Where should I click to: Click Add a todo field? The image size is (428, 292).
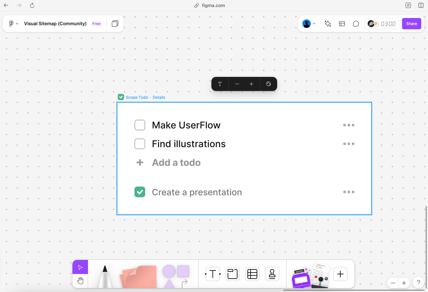[176, 163]
